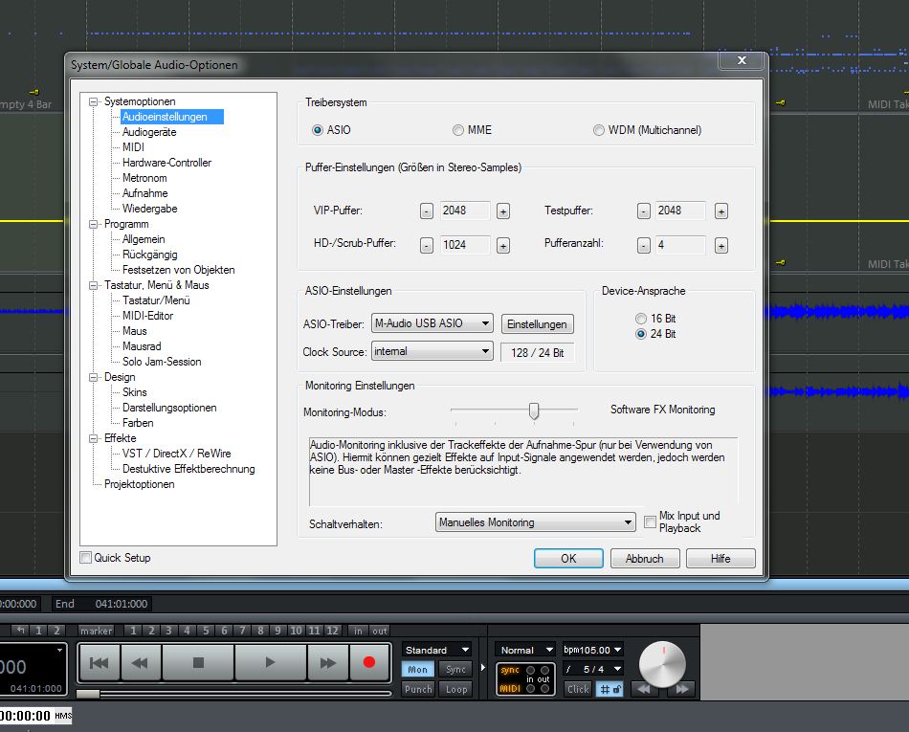Screen dimensions: 909x732
Task: Toggle metronome Click button
Action: (x=578, y=689)
